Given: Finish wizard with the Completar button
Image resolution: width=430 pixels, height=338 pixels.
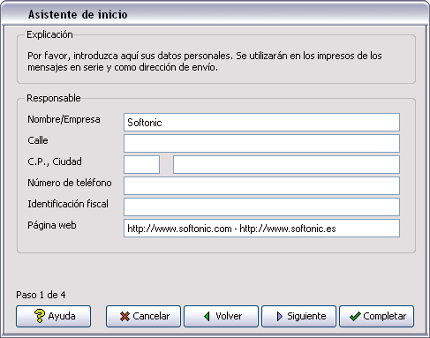Looking at the screenshot, I should [376, 317].
